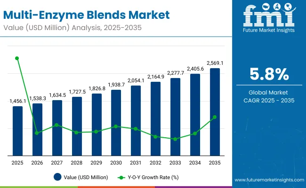Click the value label 1,727.5
306x188 pixels.
(77, 92)
